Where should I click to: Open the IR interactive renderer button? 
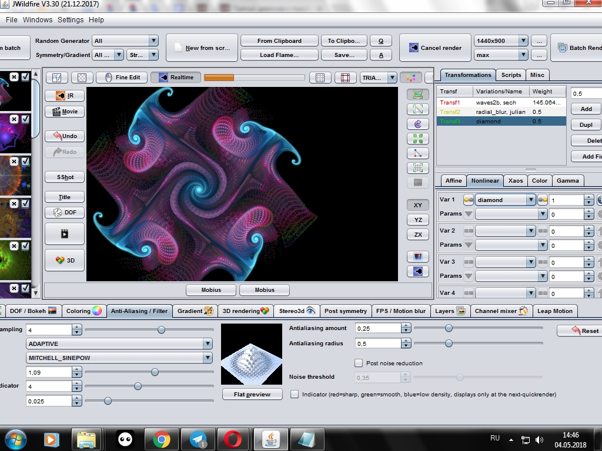pos(65,96)
